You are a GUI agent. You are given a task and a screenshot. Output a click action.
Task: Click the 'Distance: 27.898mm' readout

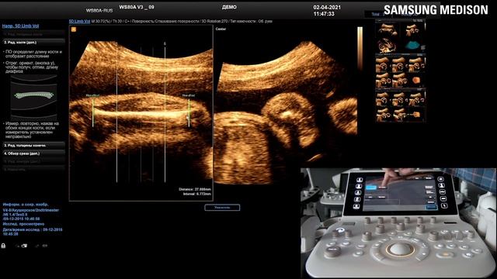pos(195,189)
